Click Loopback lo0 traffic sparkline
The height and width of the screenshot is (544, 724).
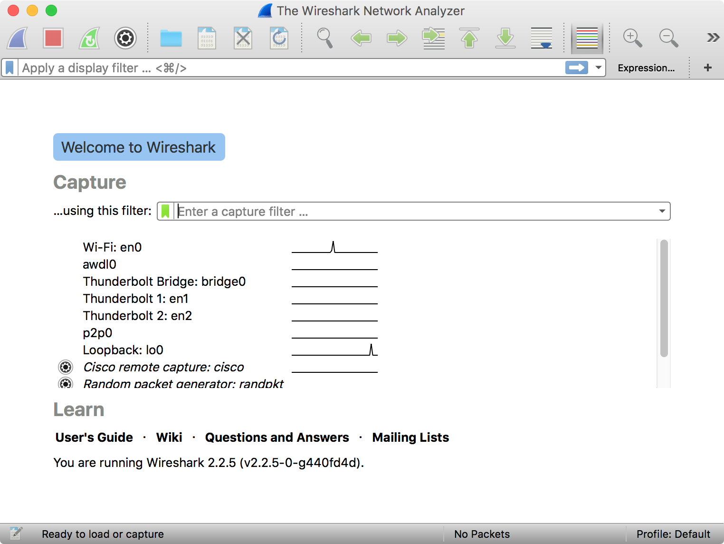click(334, 350)
